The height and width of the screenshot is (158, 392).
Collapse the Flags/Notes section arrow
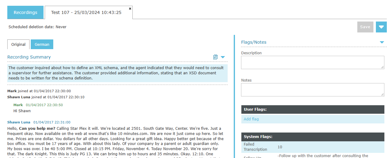[x=382, y=42]
